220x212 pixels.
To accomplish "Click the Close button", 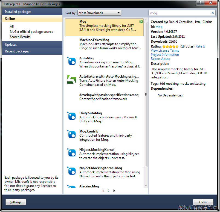I will (203, 202).
